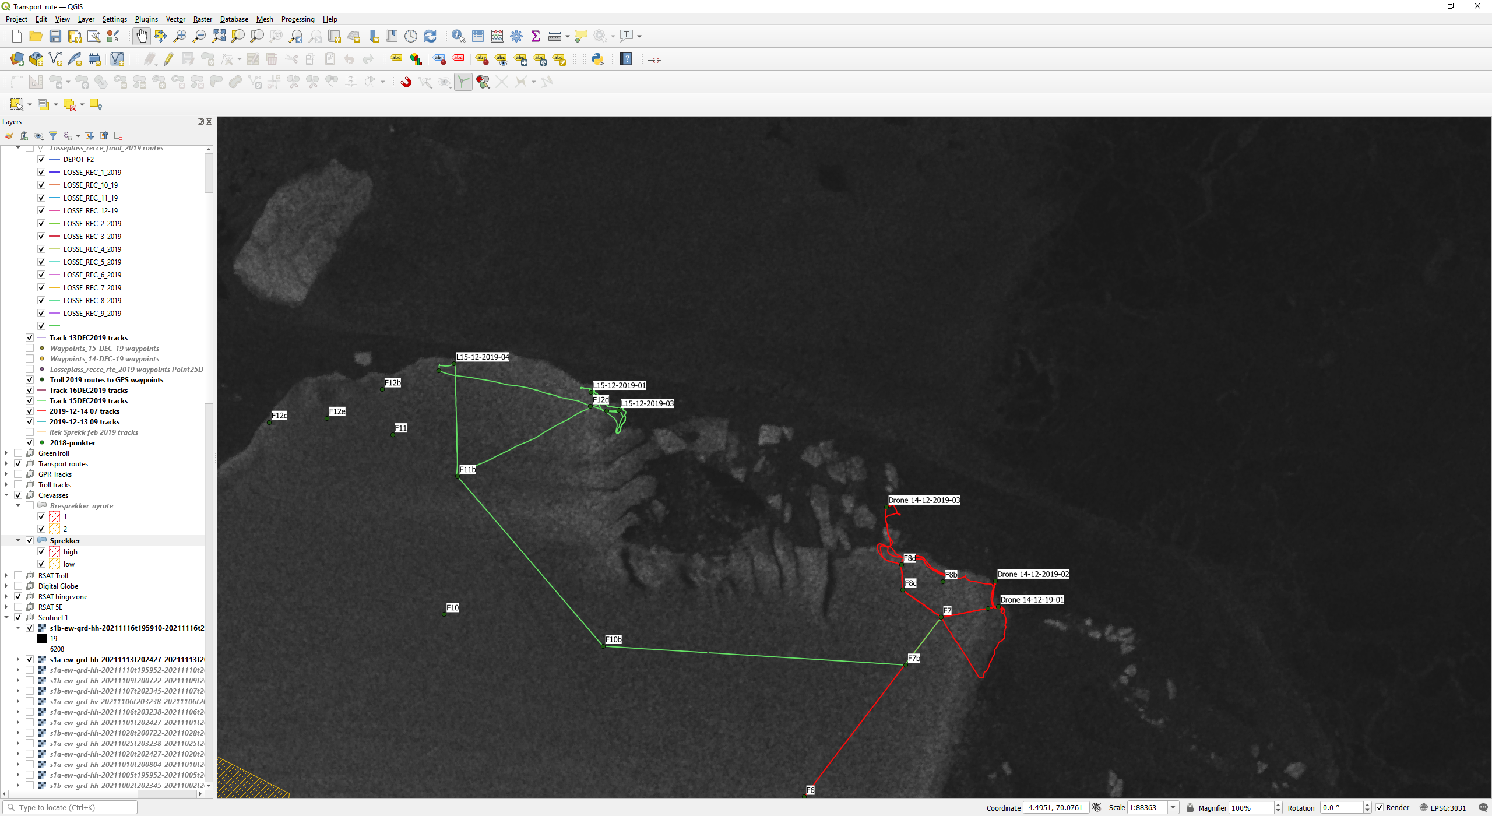This screenshot has width=1492, height=816.
Task: Expand the RSAT Troll group
Action: [x=6, y=575]
